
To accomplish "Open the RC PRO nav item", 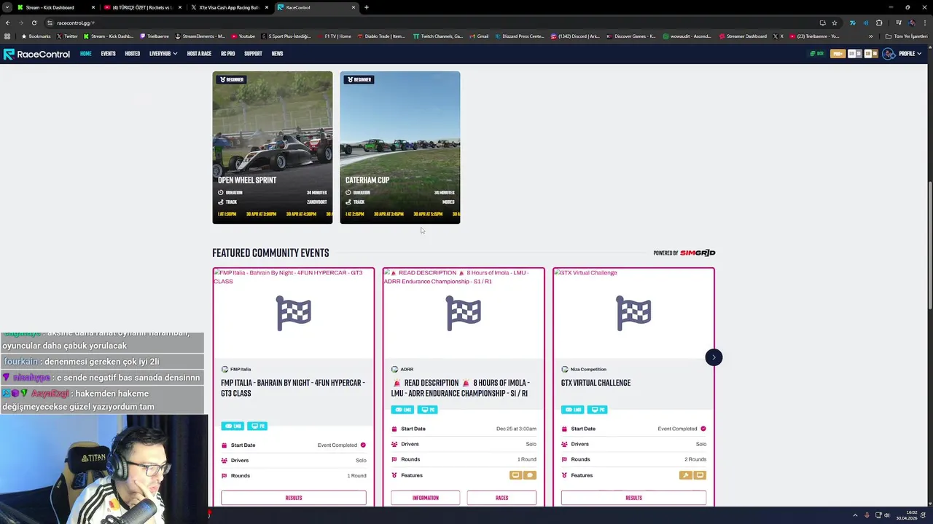I will point(227,54).
